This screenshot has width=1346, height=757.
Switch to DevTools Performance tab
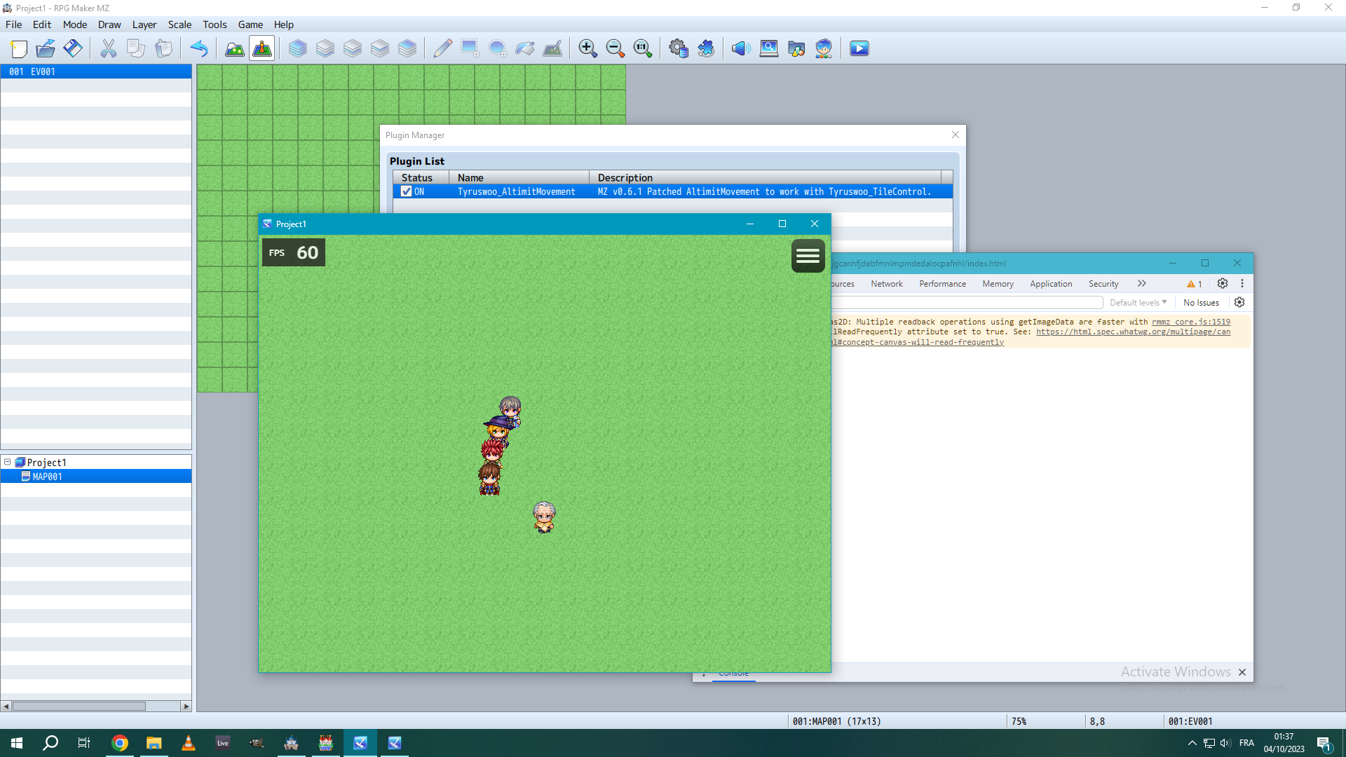(942, 284)
